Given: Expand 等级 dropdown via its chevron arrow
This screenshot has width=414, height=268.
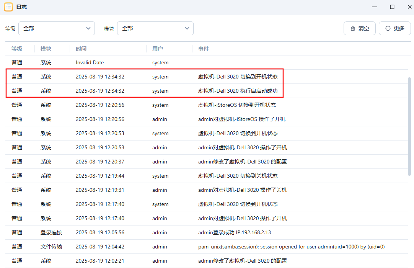Looking at the screenshot, I should [x=88, y=28].
